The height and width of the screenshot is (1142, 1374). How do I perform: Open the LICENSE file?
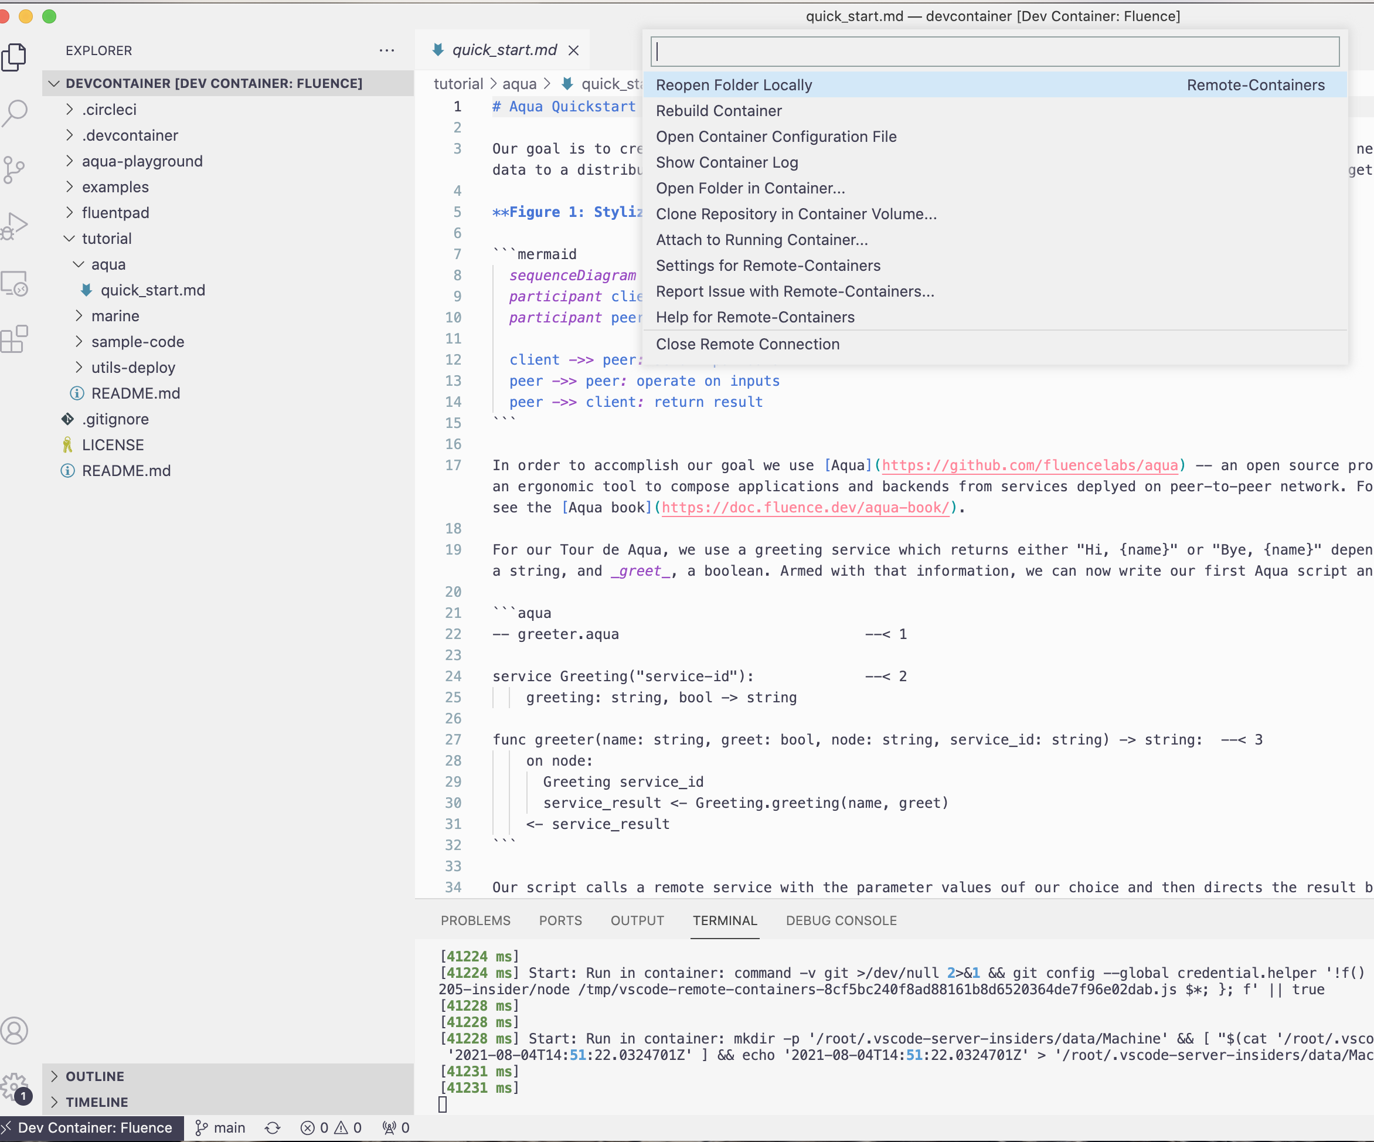(227, 445)
